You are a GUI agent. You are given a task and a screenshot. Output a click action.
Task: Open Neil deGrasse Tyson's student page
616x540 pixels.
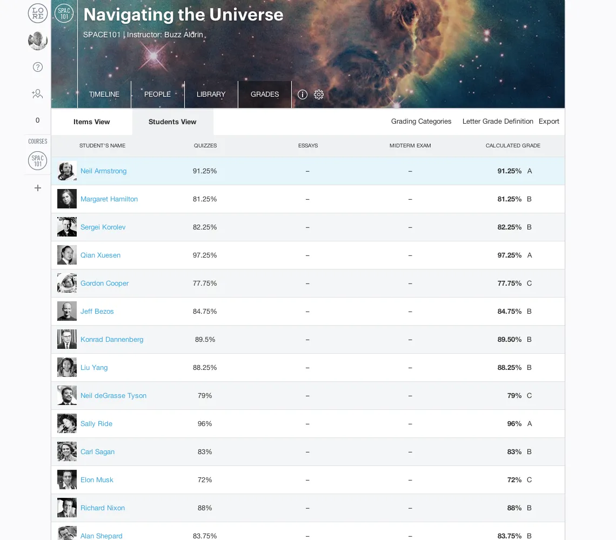113,395
